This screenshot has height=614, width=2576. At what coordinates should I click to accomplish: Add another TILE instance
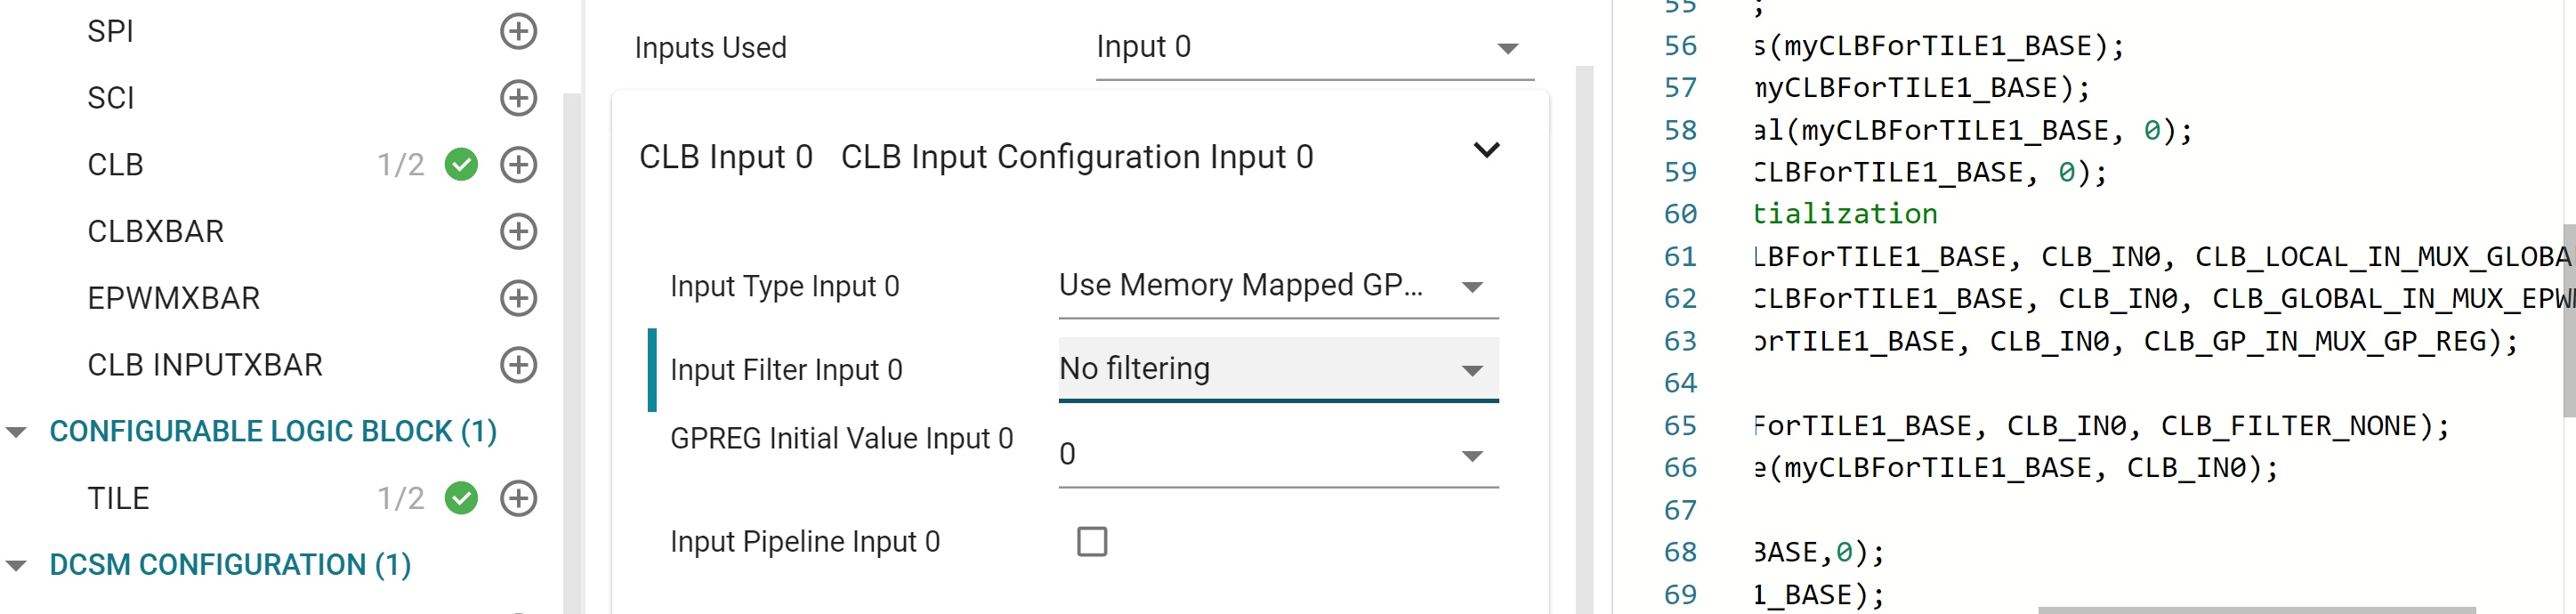518,498
